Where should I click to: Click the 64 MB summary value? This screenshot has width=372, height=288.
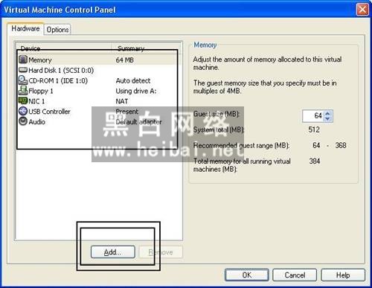[x=124, y=60]
